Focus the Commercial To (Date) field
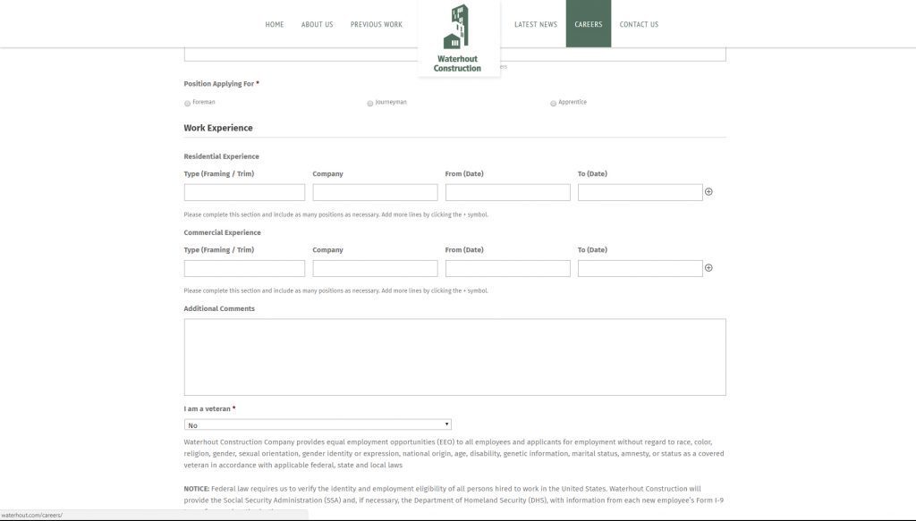Screen dimensions: 916x521 point(640,268)
